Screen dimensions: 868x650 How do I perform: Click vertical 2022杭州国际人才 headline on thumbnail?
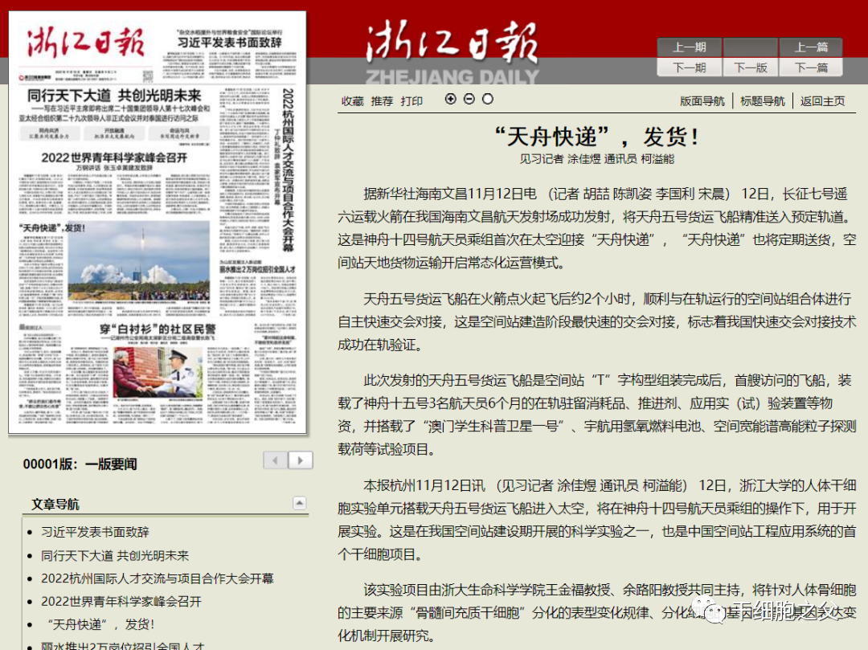(288, 170)
